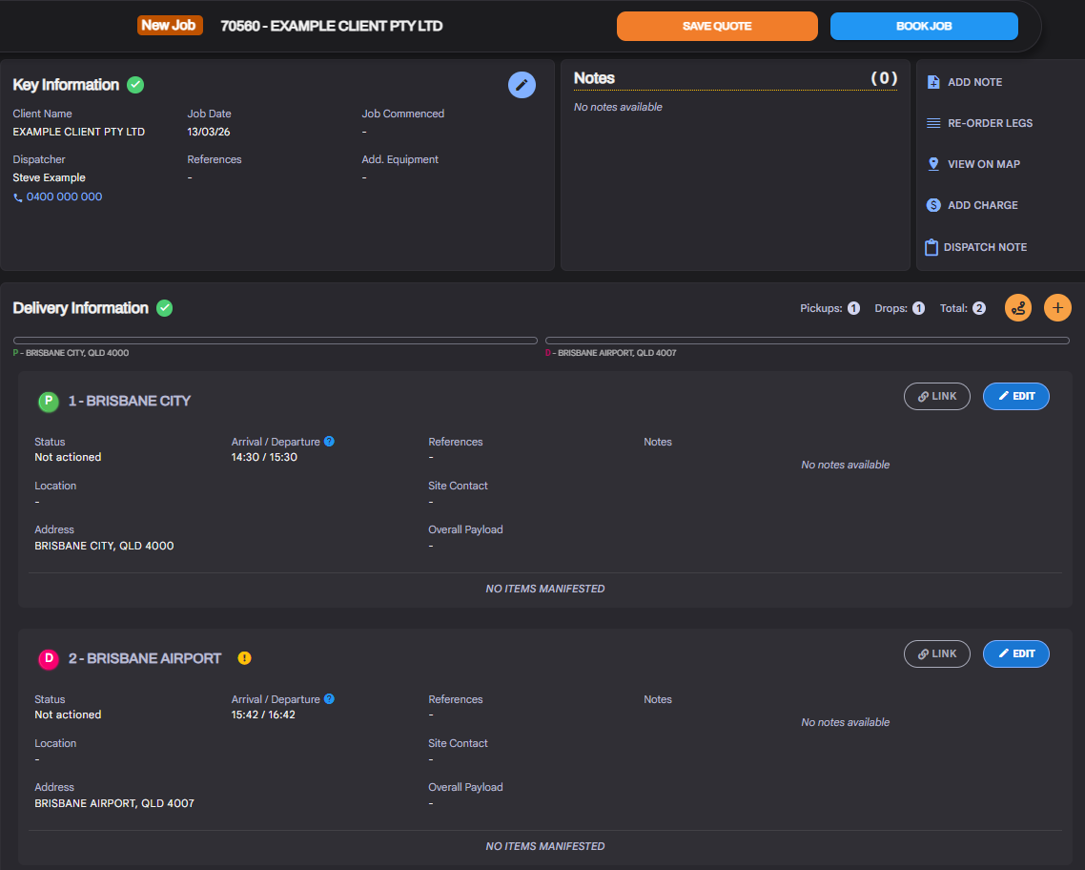Click yellow warning icon beside Brisbane Airport
The height and width of the screenshot is (870, 1085).
244,658
